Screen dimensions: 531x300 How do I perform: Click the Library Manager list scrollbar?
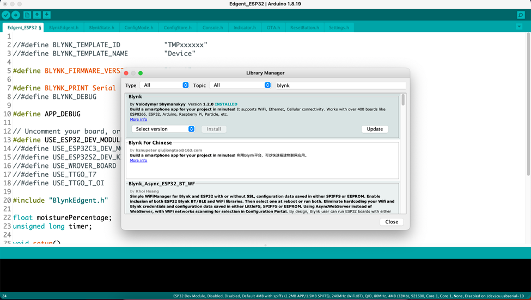tap(403, 99)
